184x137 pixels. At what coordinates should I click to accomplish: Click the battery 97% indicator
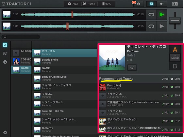[x=106, y=4]
